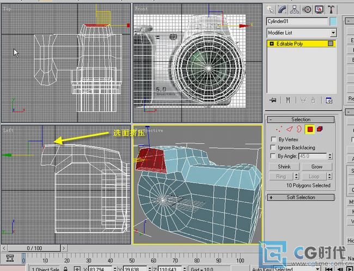This screenshot has width=354, height=271.
Task: Open mini curve editor icon by timeline
Action: point(10,258)
